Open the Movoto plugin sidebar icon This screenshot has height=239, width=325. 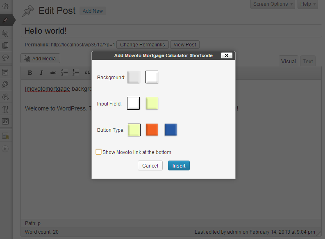coord(5,136)
